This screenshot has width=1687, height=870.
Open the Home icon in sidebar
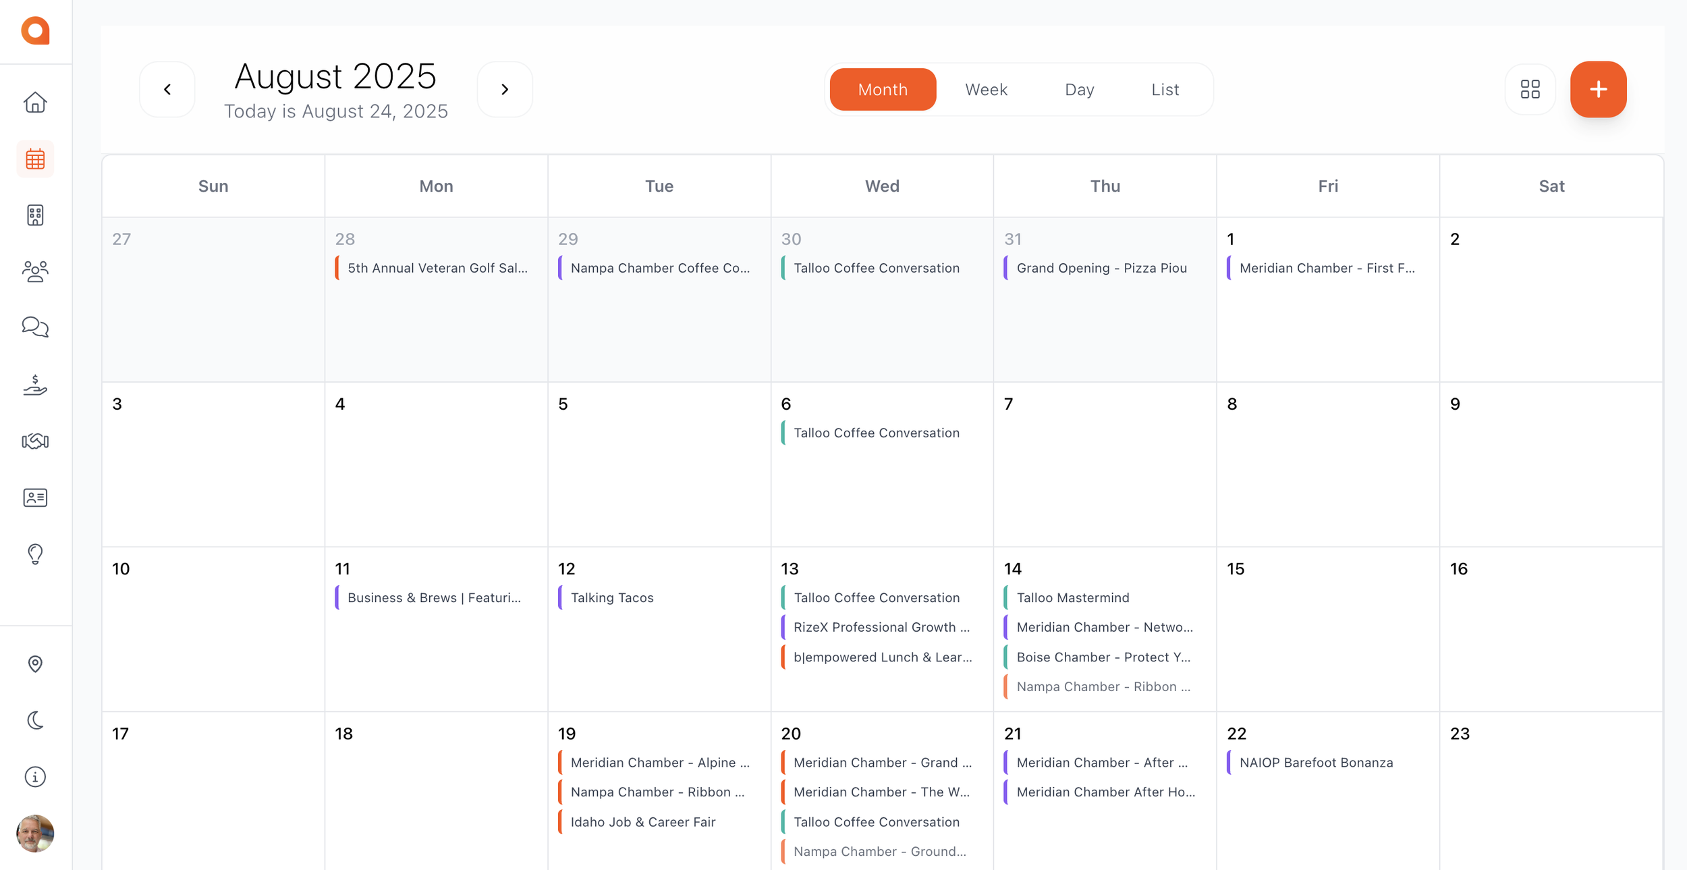pyautogui.click(x=35, y=103)
